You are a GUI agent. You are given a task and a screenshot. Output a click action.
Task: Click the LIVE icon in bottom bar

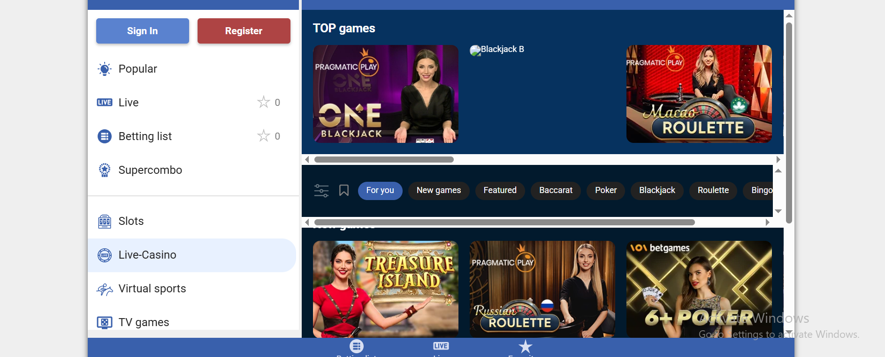tap(441, 346)
